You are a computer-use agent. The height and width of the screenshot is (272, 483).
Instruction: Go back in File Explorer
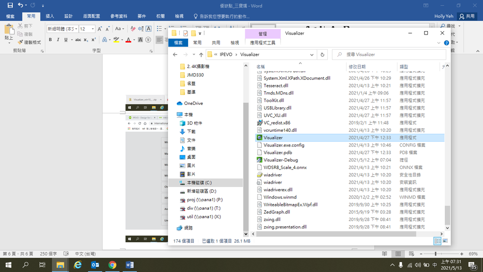pyautogui.click(x=175, y=55)
